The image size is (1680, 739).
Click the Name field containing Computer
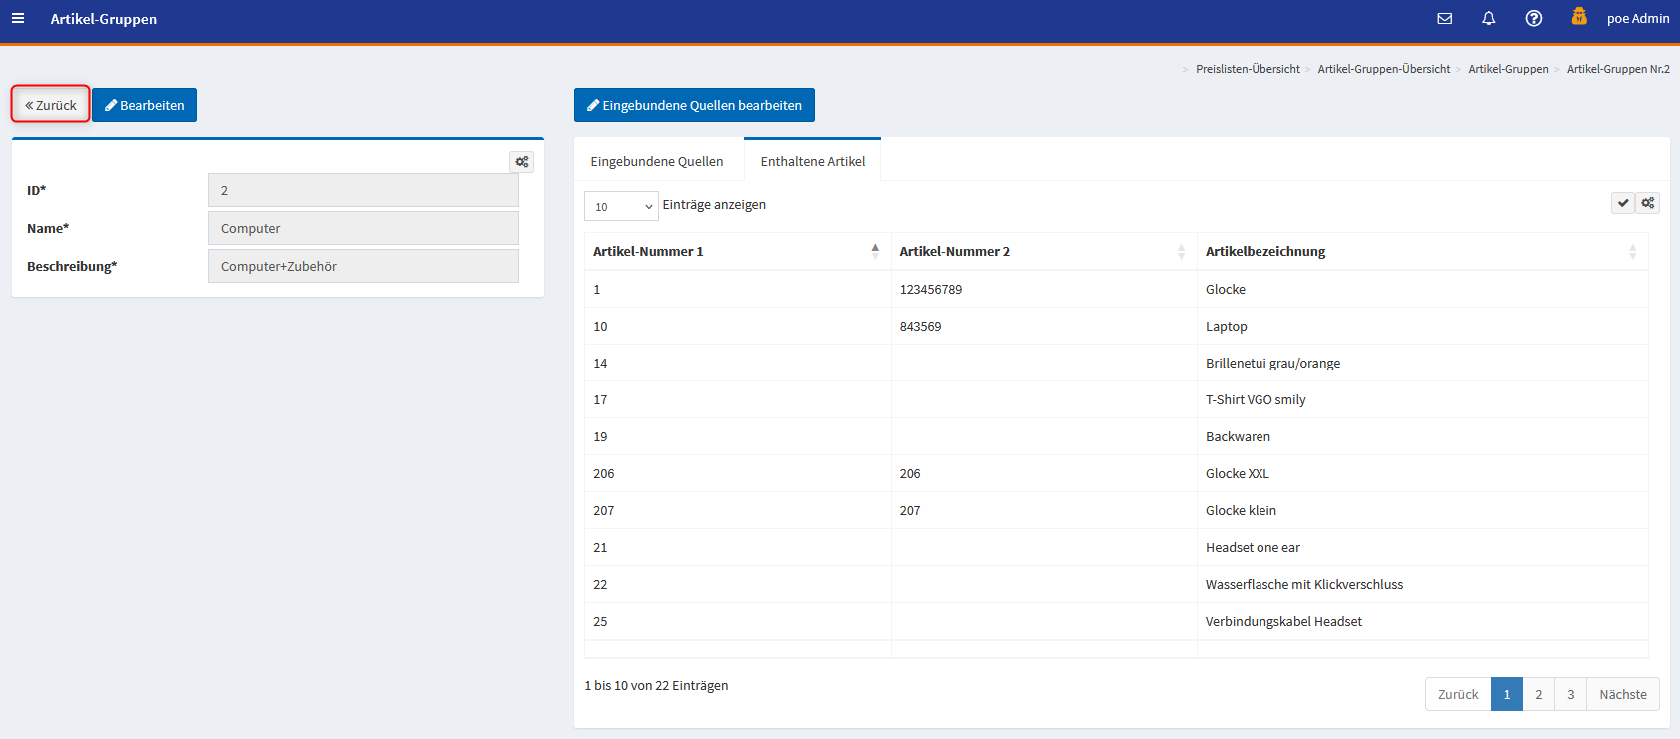(x=363, y=228)
